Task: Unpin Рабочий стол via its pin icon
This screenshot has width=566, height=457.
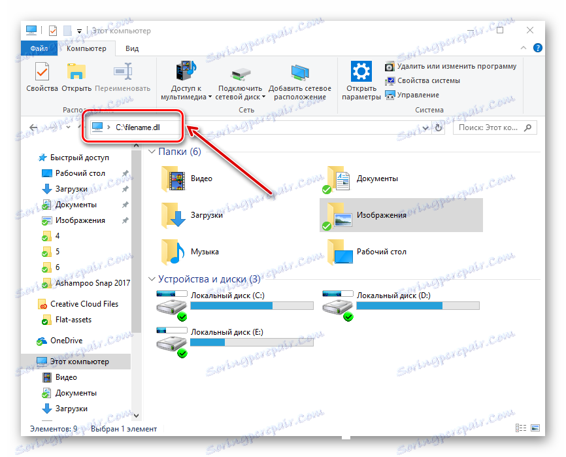Action: coord(125,173)
